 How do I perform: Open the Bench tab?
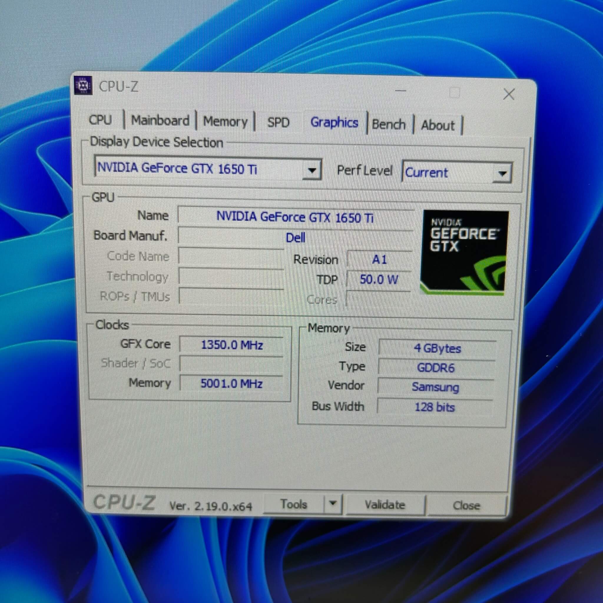(x=389, y=125)
